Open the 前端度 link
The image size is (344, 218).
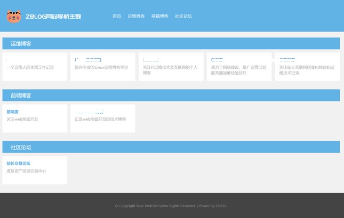[x=12, y=112]
